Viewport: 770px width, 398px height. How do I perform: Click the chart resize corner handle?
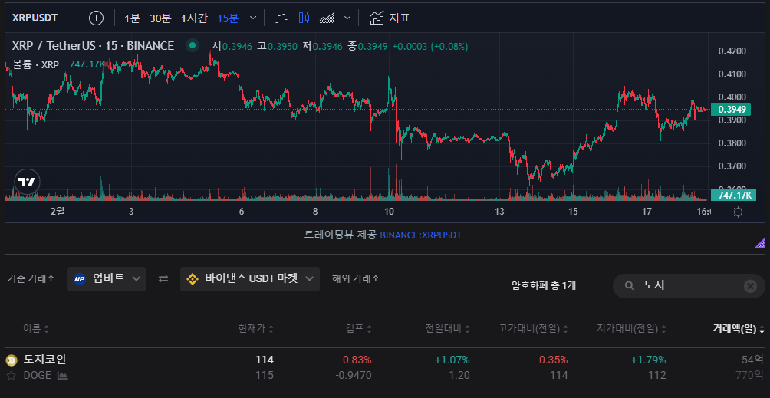pyautogui.click(x=760, y=242)
